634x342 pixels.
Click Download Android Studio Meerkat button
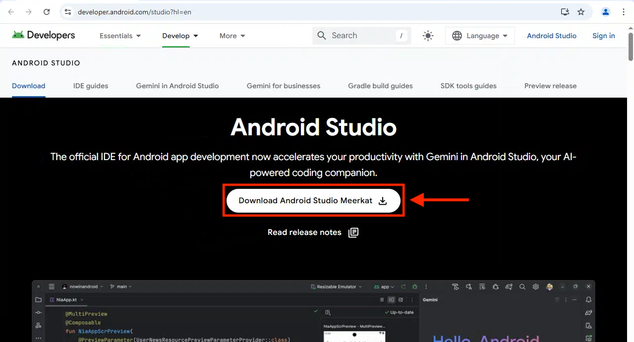point(314,201)
